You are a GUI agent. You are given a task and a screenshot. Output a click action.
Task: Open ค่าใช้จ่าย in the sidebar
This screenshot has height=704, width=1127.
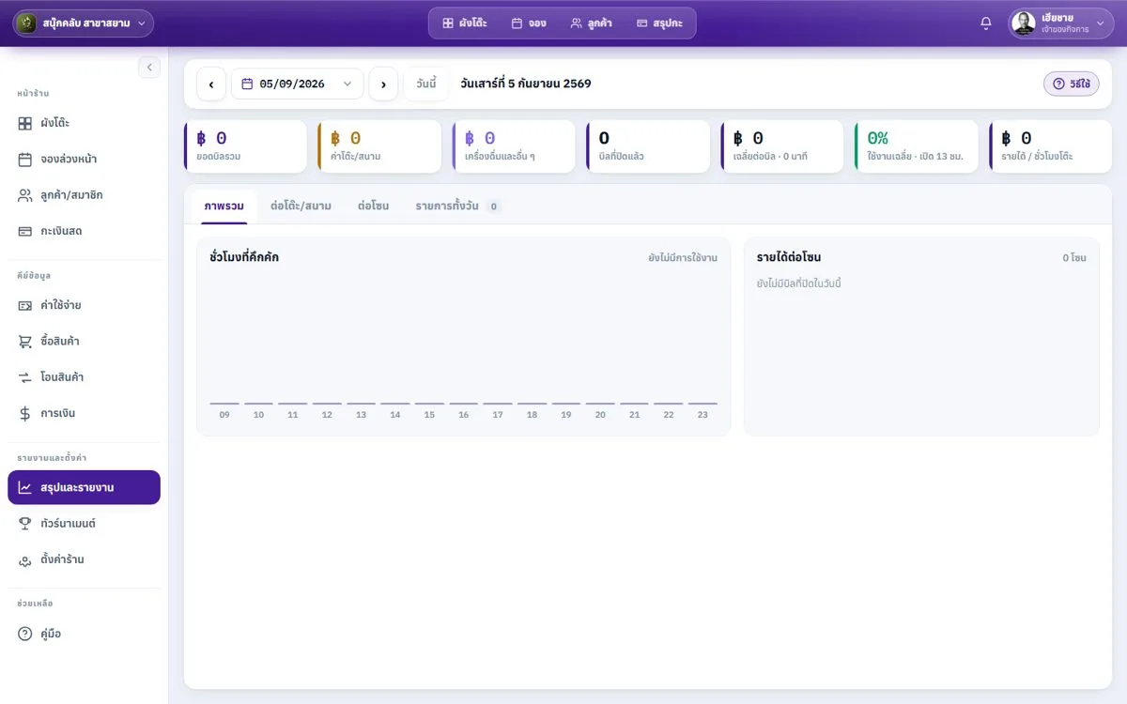tap(84, 305)
